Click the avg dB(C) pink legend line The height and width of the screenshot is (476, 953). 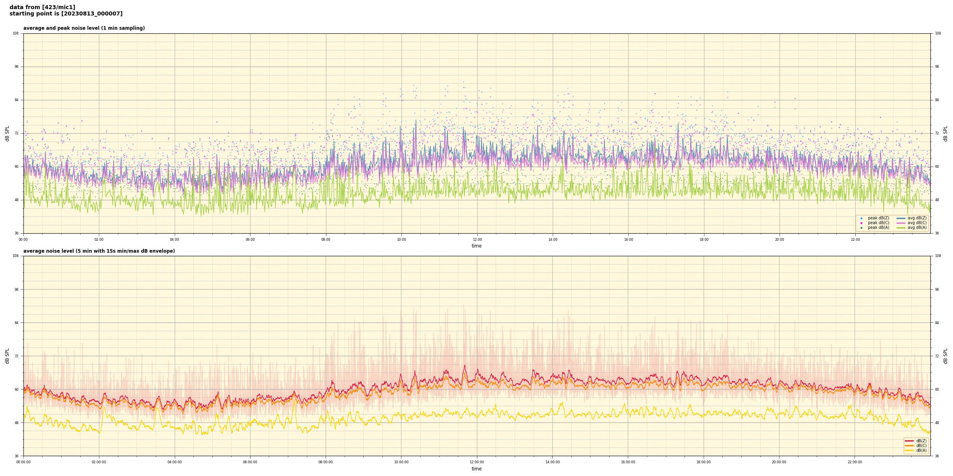point(901,223)
